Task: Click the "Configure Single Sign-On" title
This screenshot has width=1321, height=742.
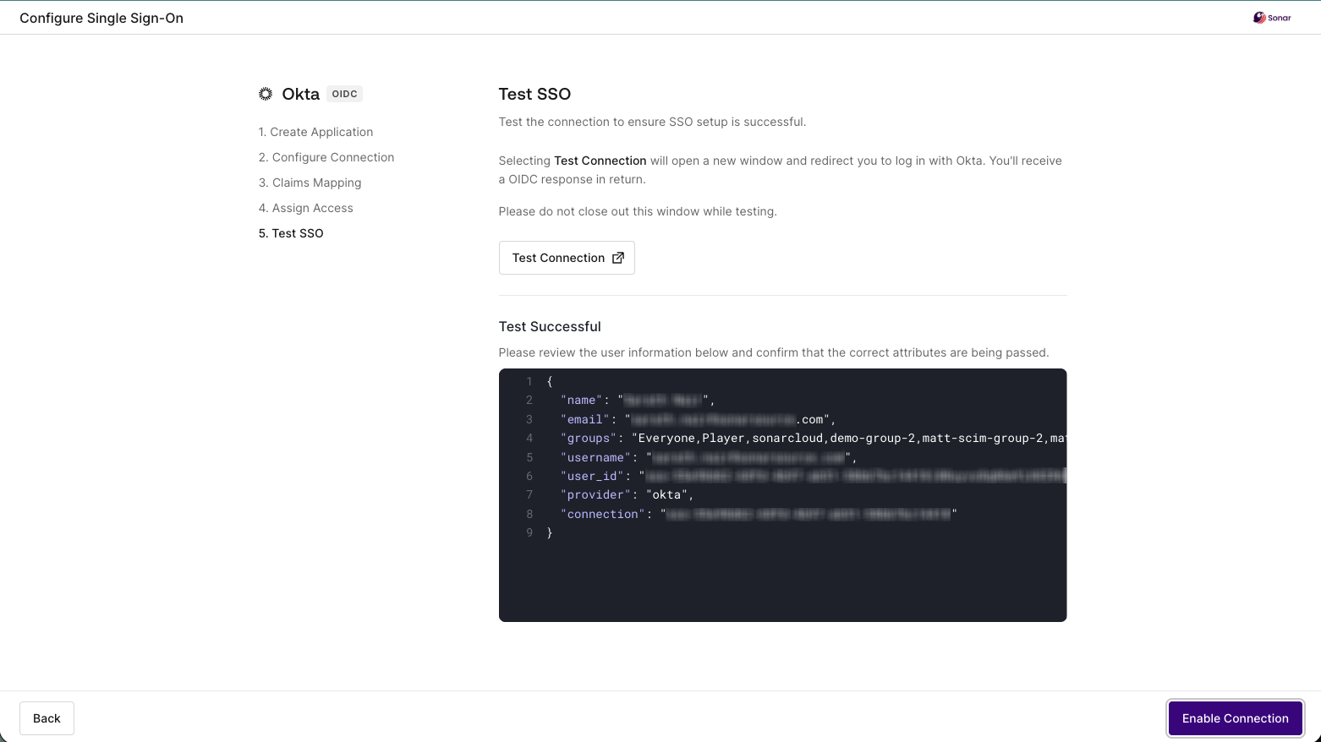Action: tap(101, 18)
